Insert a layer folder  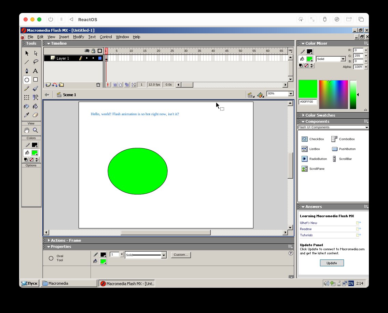tap(61, 85)
